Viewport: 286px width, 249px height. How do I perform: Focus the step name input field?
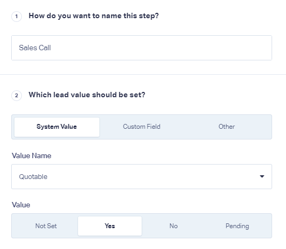tap(142, 48)
